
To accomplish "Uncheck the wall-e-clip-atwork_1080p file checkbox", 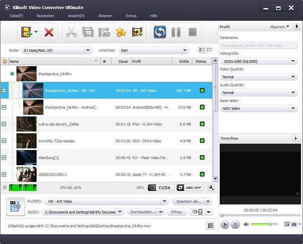I will click(5, 124).
